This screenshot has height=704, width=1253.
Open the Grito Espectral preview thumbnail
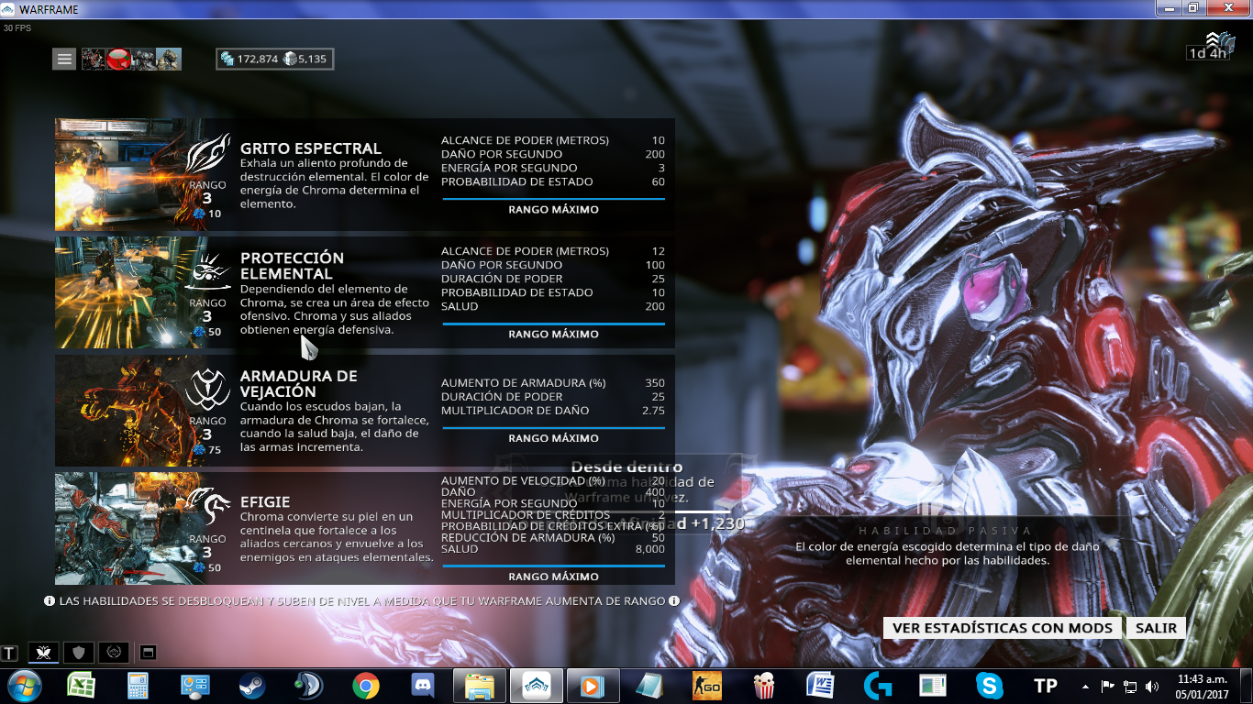120,174
